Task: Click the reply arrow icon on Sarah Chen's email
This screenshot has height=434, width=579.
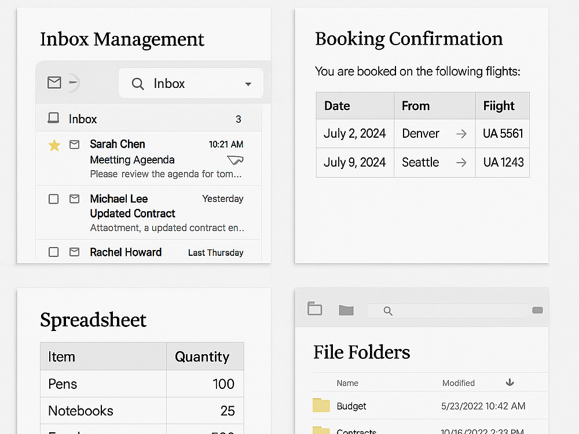Action: coord(235,160)
